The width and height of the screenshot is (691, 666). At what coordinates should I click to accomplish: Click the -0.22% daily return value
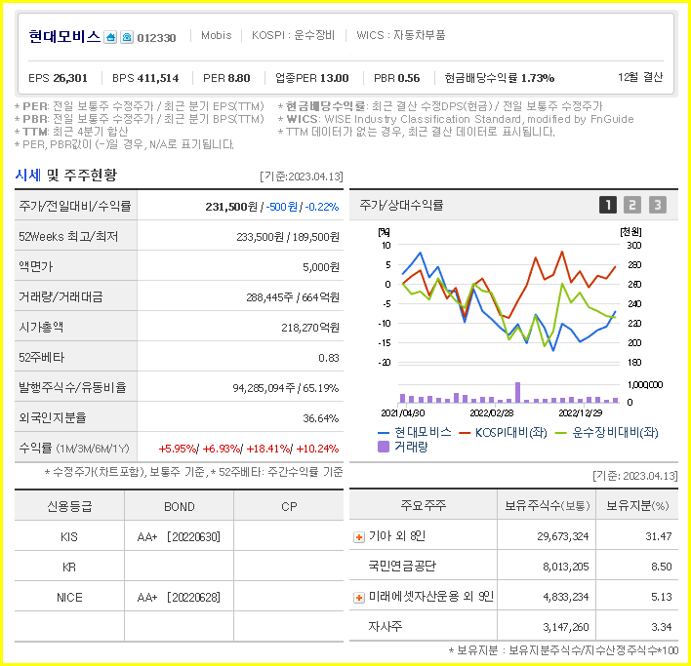pos(322,207)
